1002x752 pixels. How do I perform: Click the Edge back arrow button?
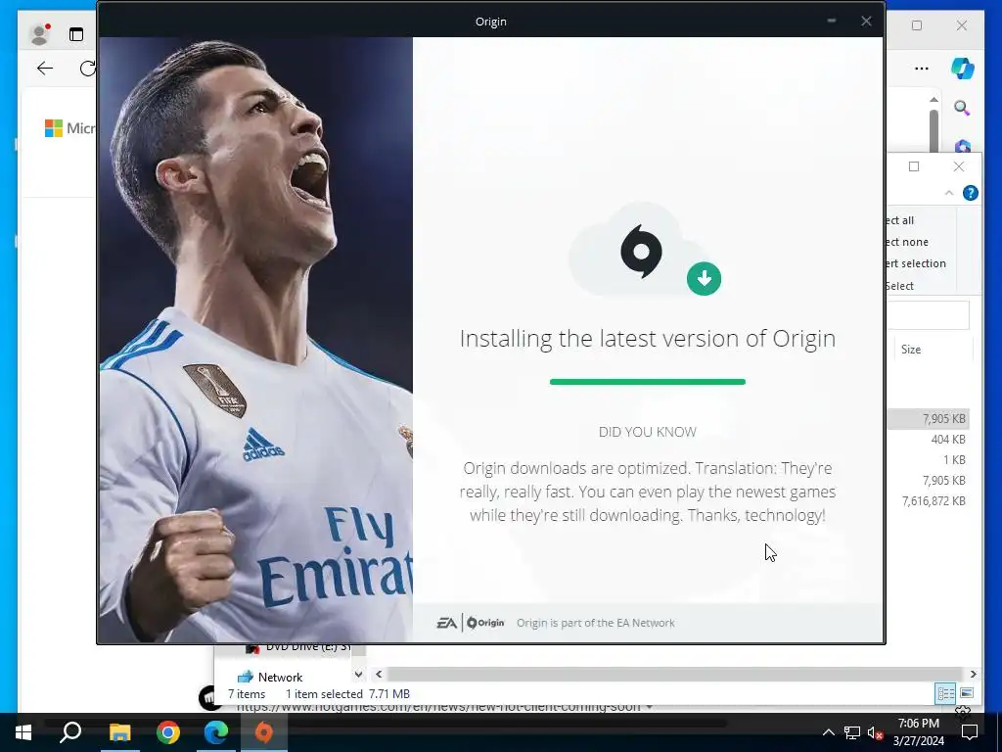point(45,69)
